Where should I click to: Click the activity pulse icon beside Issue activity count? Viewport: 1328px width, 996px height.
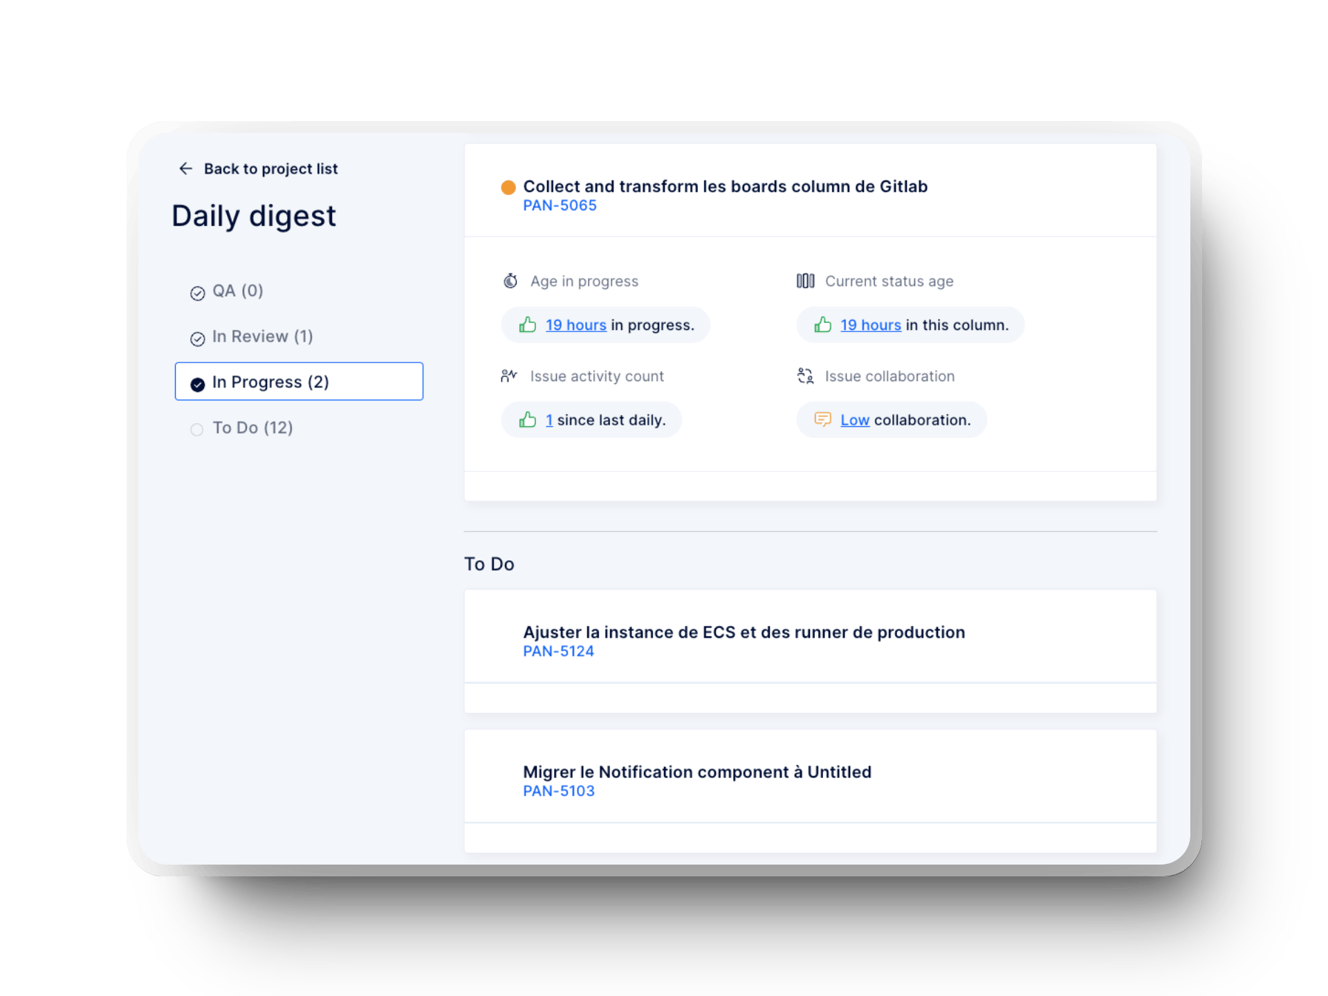coord(510,376)
